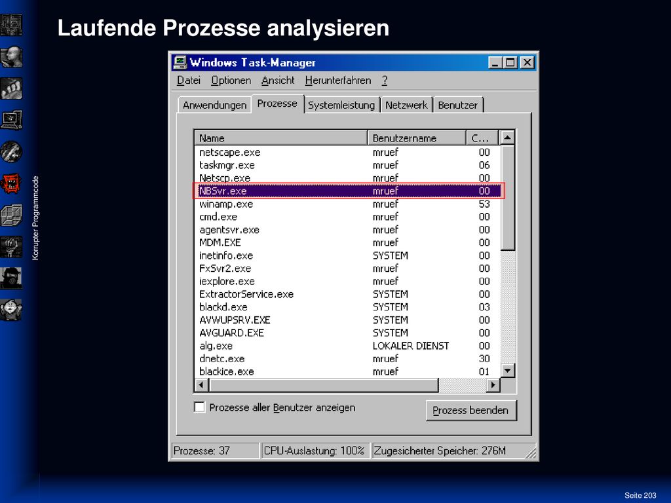Select the AVGUARD.EXE process
Screen dimensions: 671x503
point(347,333)
